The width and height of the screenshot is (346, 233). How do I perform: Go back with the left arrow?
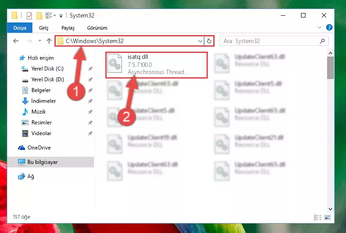point(16,41)
